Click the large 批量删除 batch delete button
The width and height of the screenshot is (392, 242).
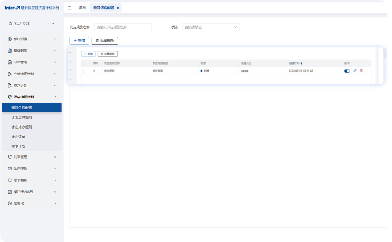[x=105, y=40]
